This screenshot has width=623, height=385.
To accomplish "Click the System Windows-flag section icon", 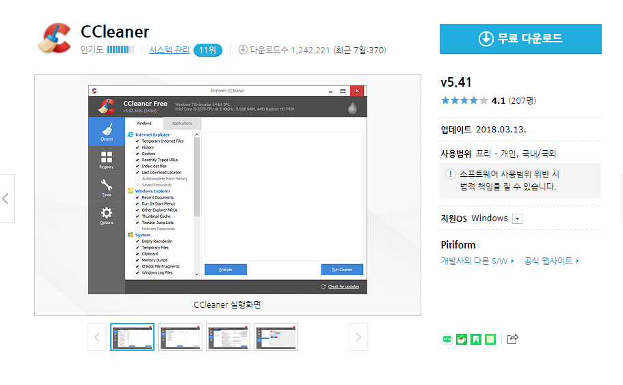I will click(x=131, y=235).
